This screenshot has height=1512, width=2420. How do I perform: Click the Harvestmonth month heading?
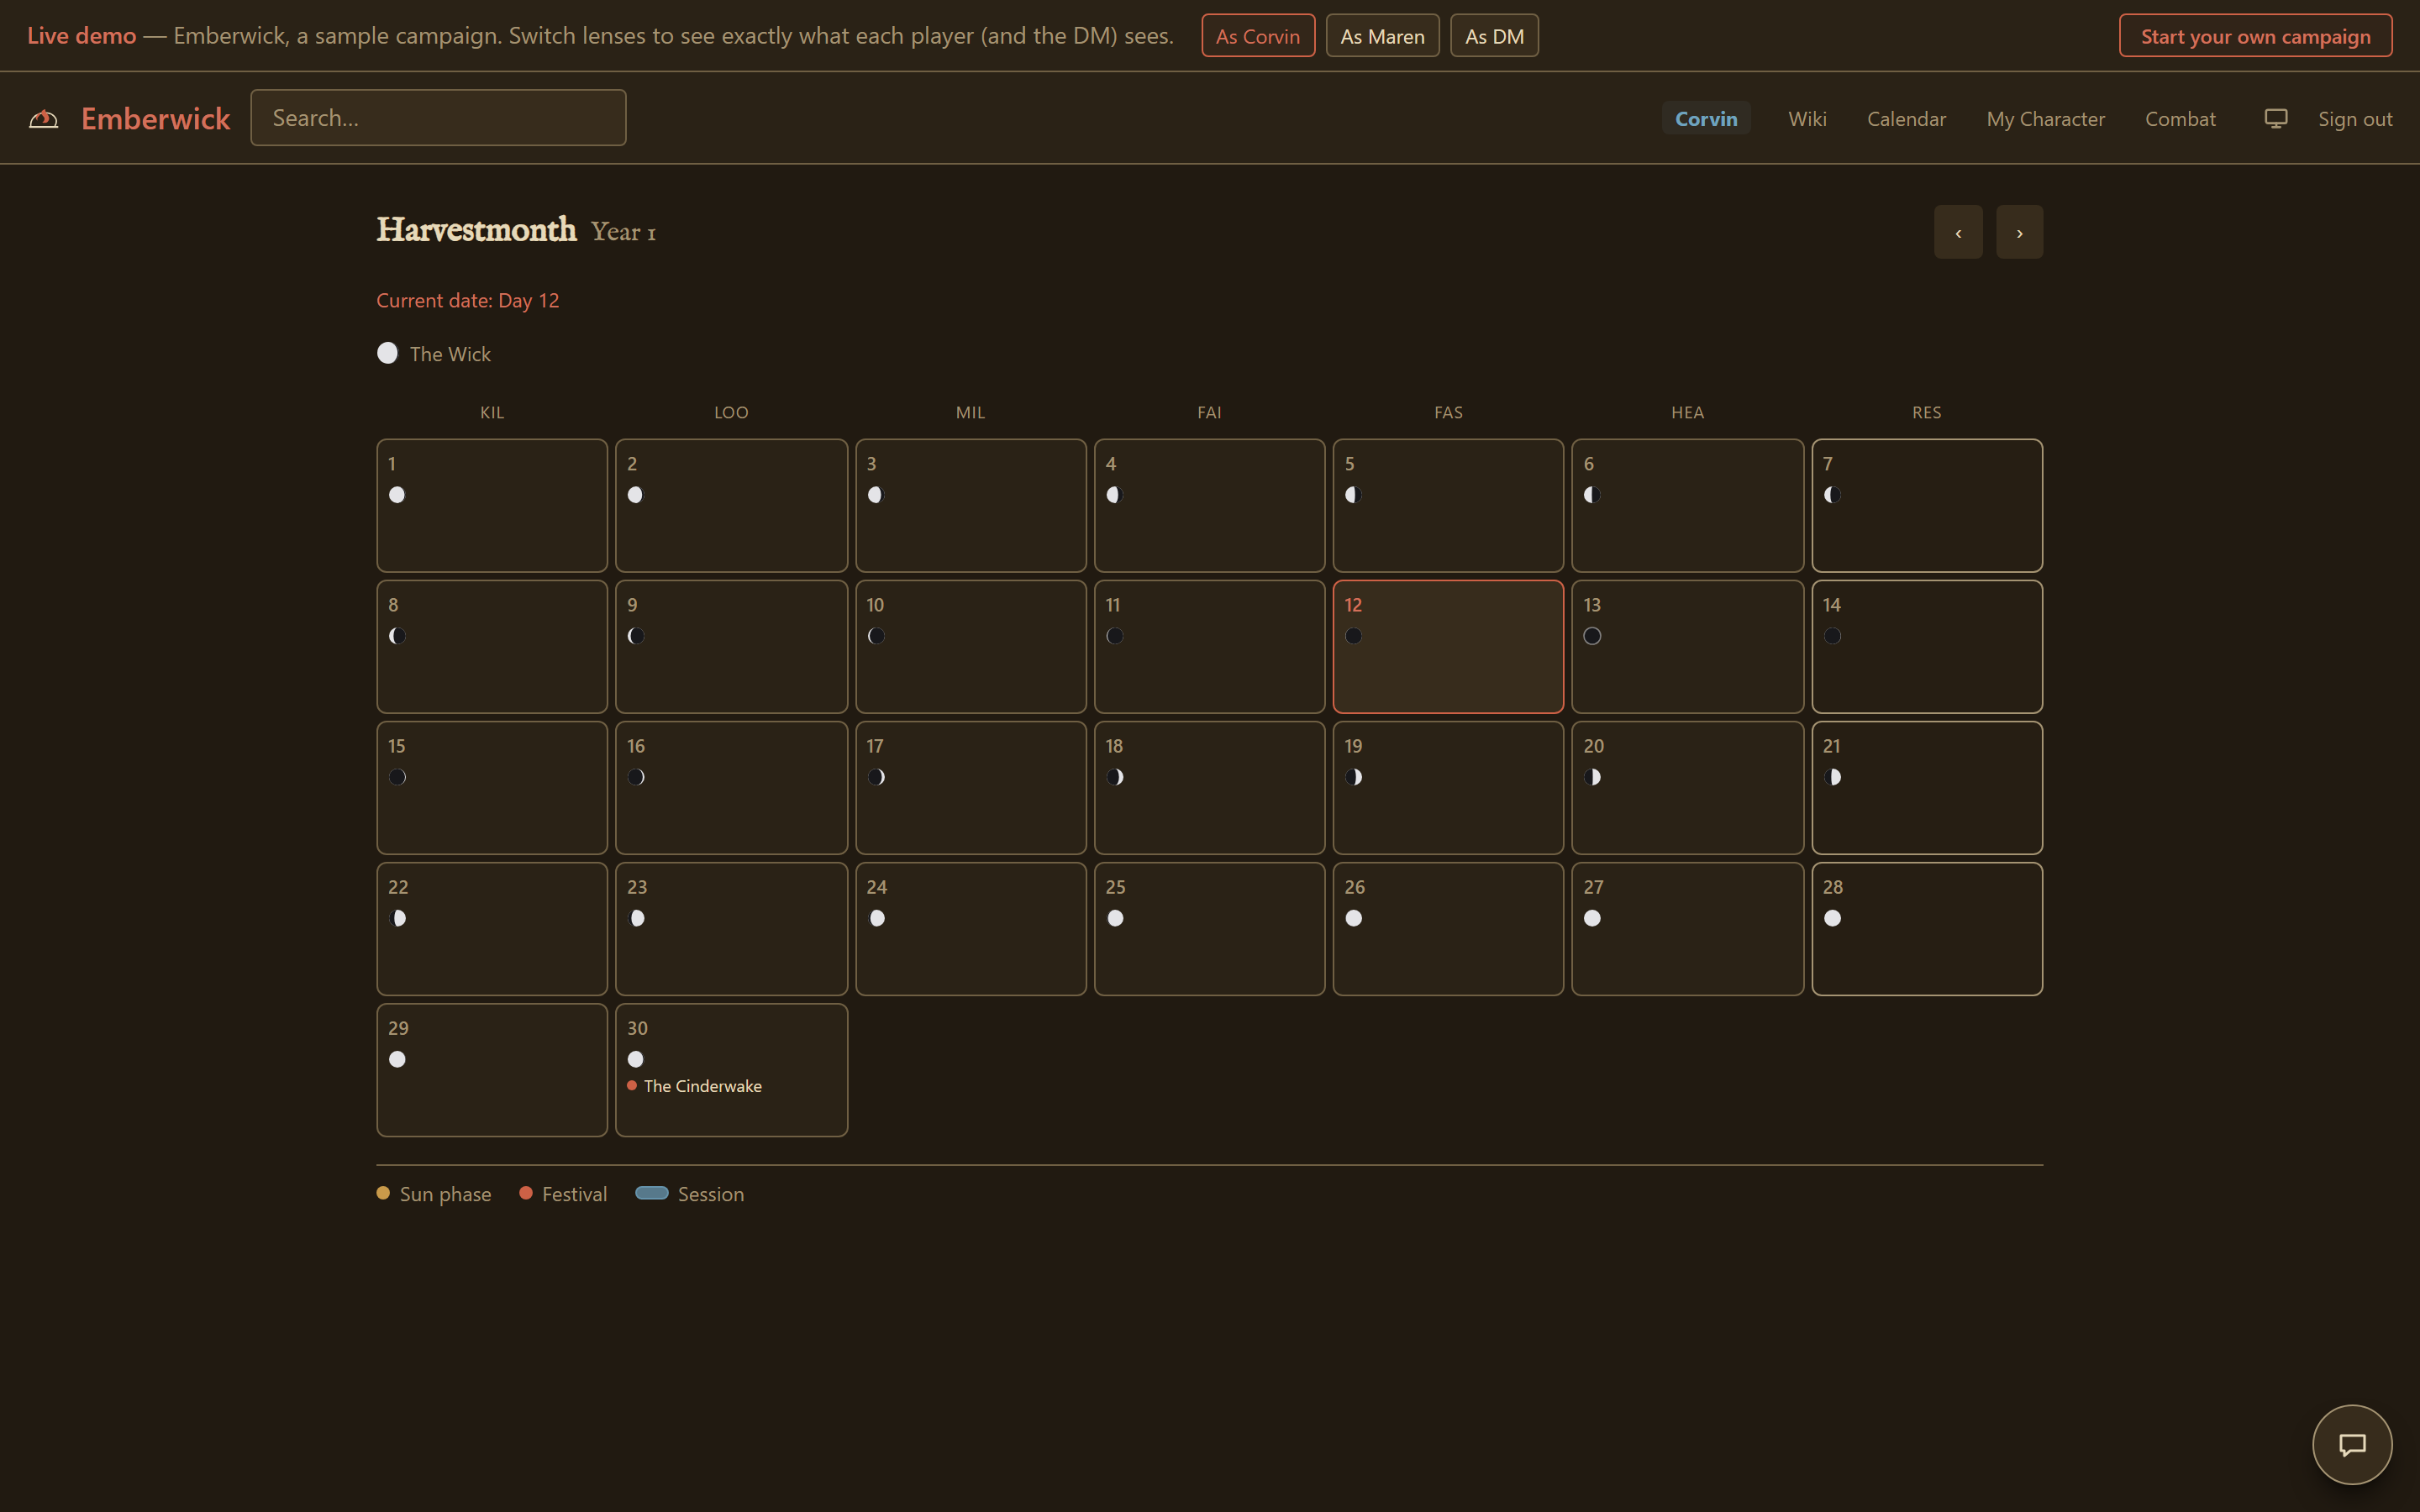tap(476, 230)
